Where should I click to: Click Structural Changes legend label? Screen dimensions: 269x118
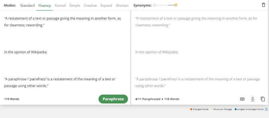click(223, 109)
